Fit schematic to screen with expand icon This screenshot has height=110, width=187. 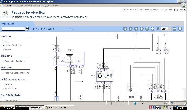[180, 29]
